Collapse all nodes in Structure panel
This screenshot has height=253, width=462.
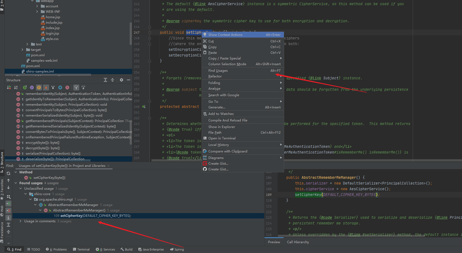click(x=113, y=80)
